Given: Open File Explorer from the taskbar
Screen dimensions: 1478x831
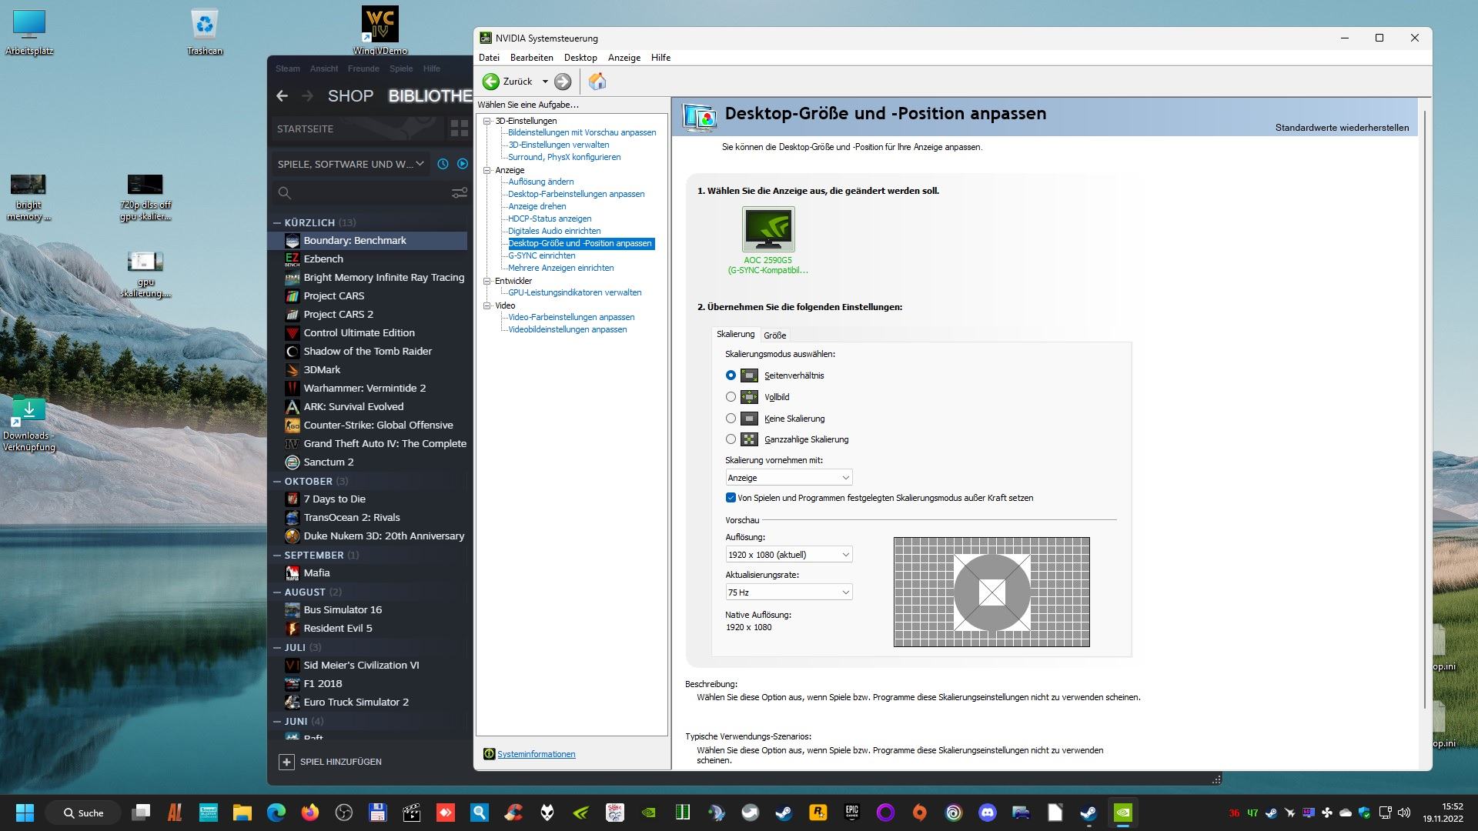Looking at the screenshot, I should tap(242, 813).
